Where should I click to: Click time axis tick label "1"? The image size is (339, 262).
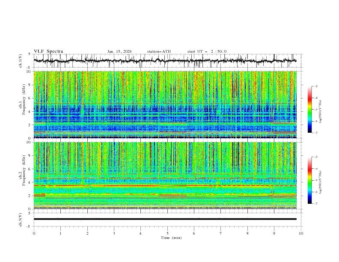pos(60,233)
